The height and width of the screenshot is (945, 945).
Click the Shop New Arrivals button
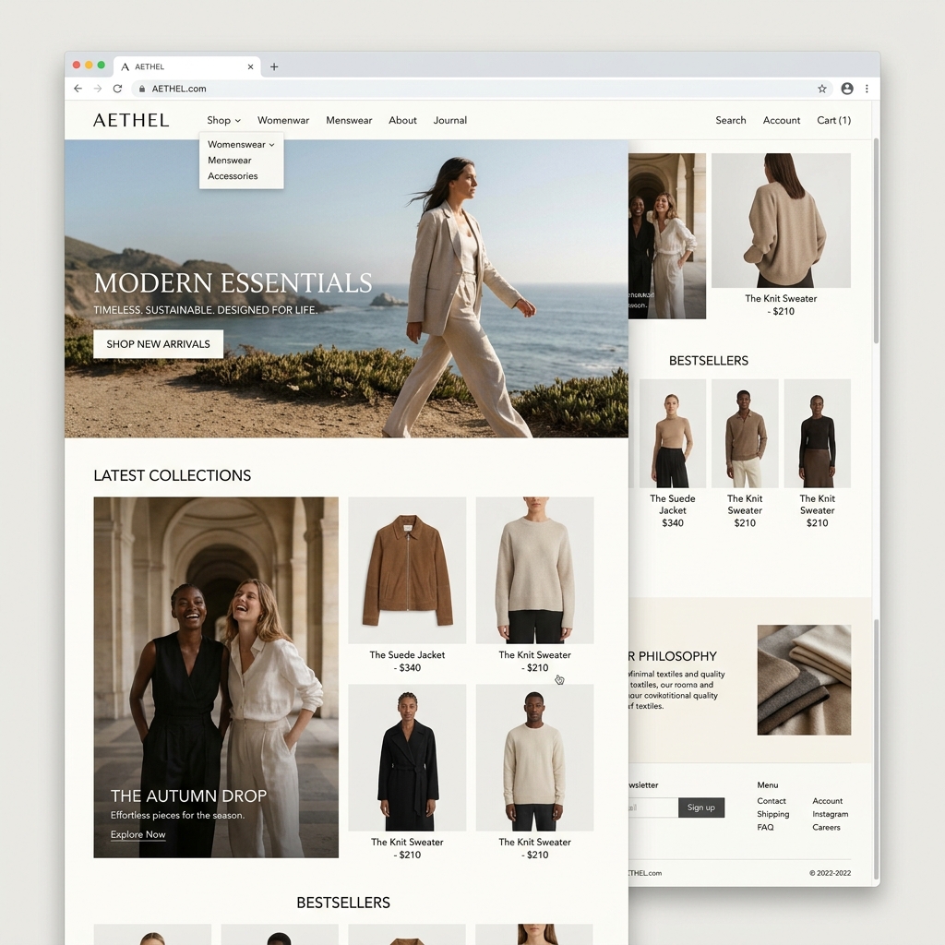coord(159,344)
